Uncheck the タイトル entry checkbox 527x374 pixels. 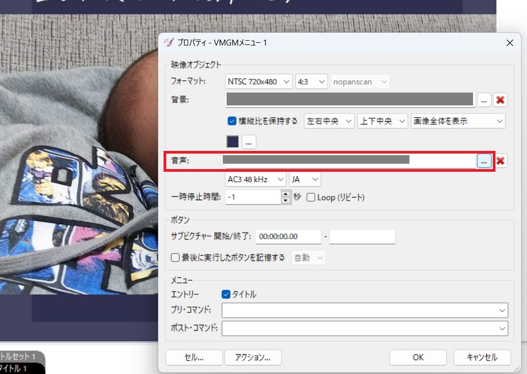[226, 294]
